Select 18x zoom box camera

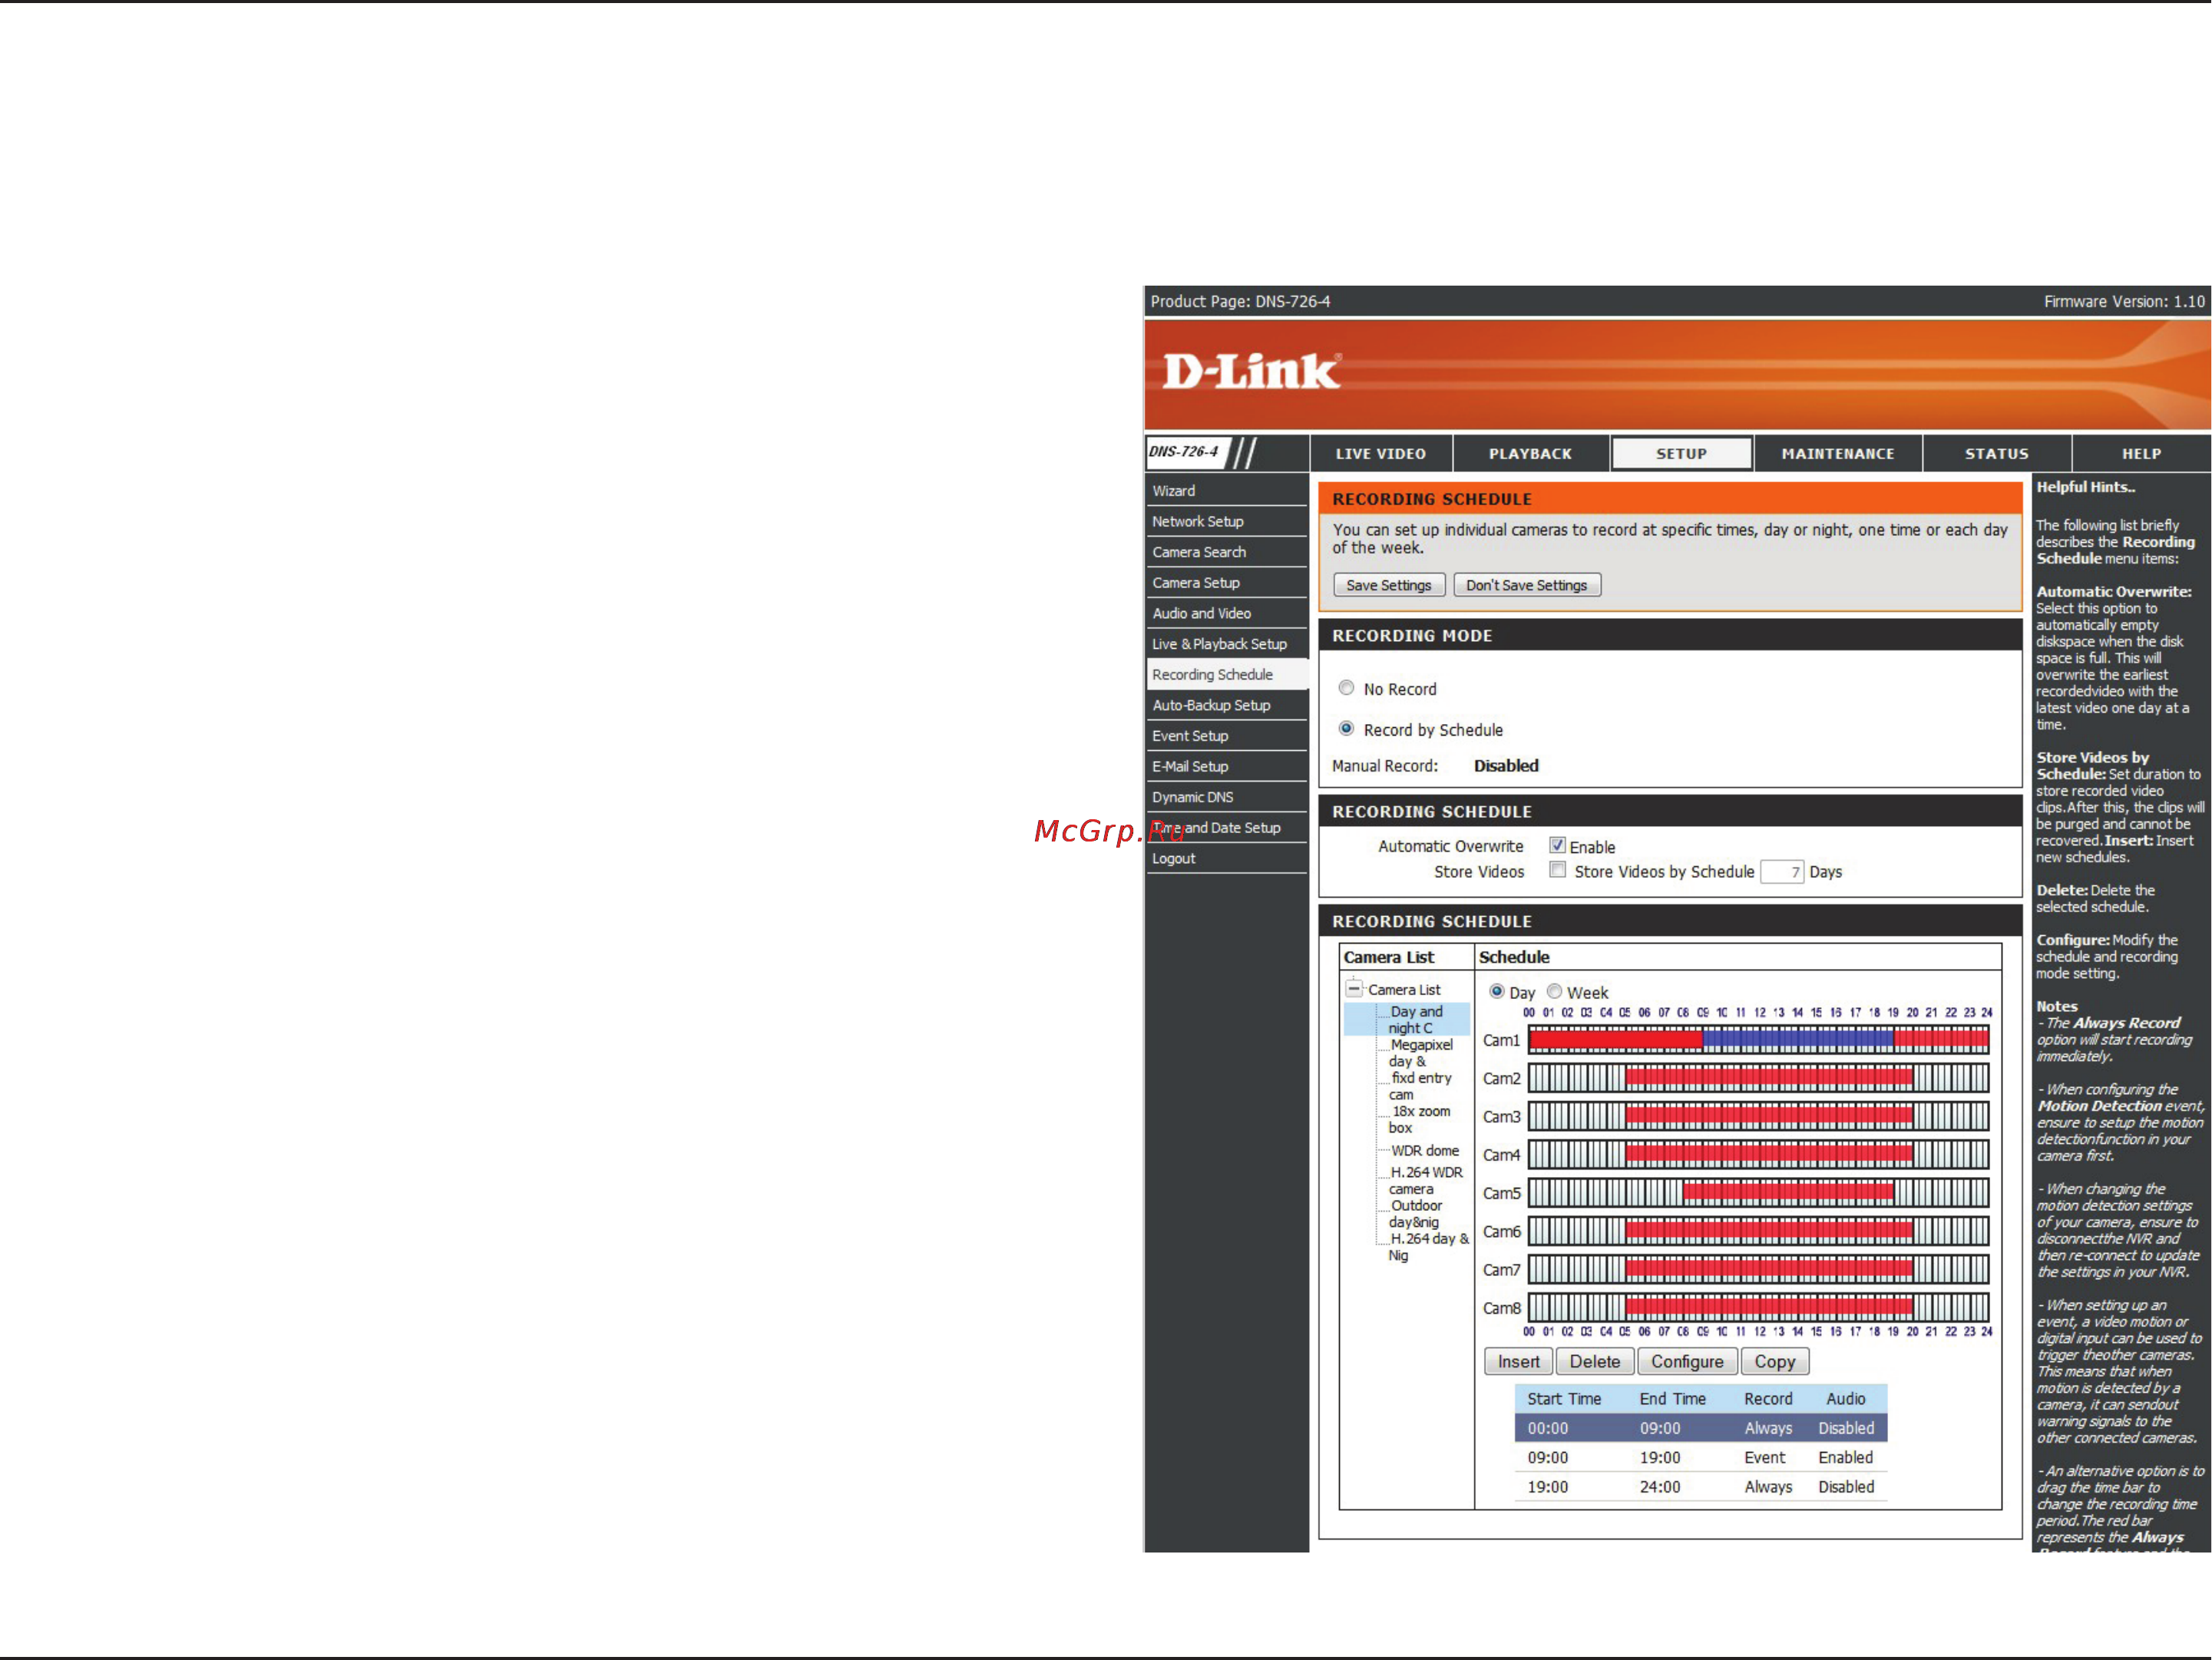point(1418,1119)
